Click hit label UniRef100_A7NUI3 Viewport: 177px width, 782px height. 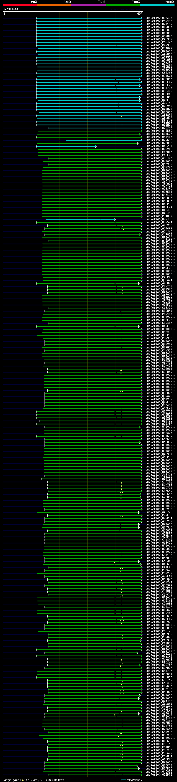tap(159, 61)
